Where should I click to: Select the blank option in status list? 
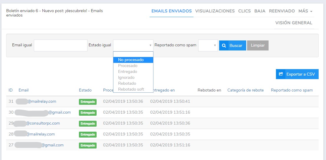coord(133,54)
